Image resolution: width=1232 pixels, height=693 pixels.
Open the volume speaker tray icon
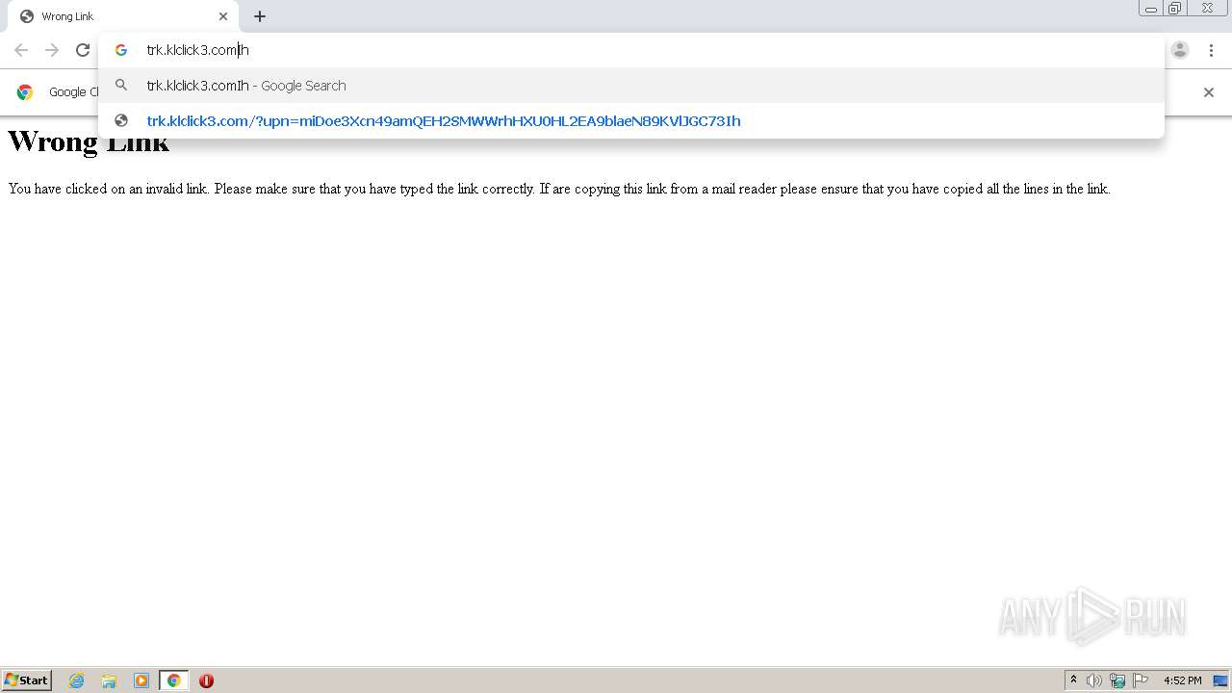click(1094, 680)
